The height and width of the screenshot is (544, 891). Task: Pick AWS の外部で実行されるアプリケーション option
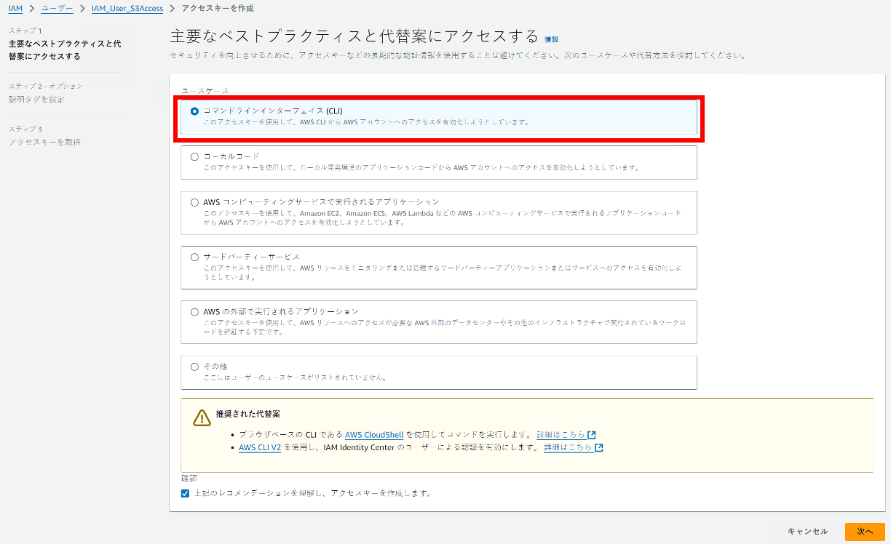click(x=194, y=311)
